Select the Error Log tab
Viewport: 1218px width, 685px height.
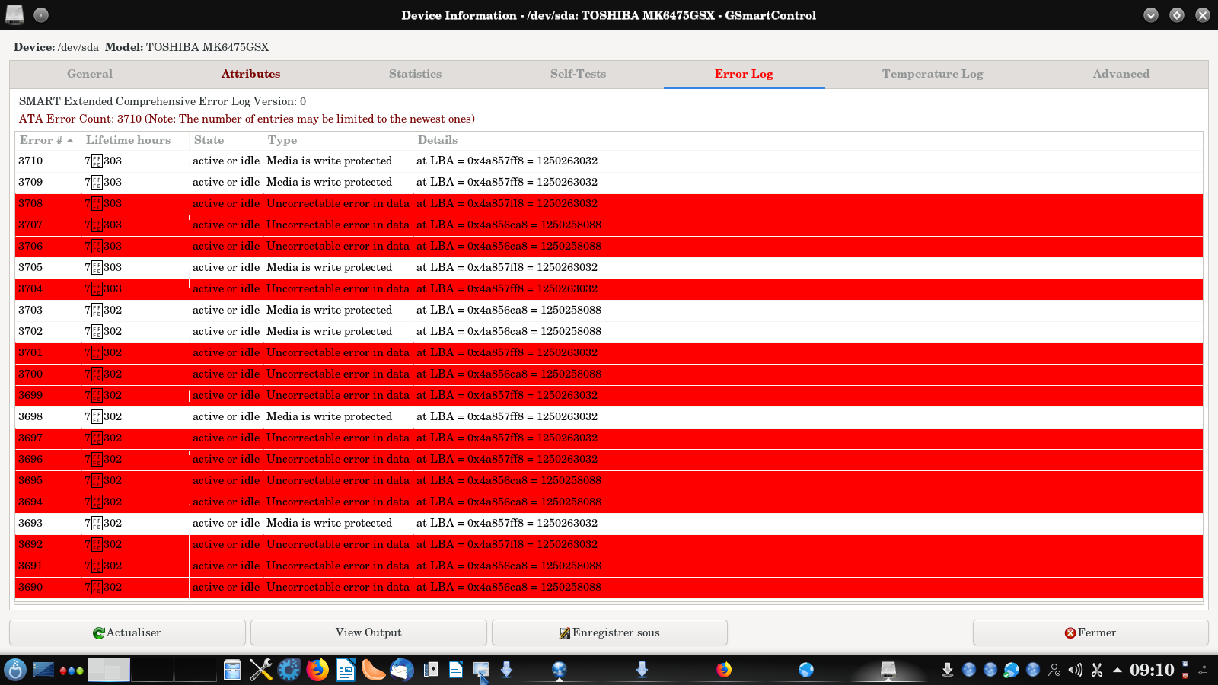pos(744,74)
